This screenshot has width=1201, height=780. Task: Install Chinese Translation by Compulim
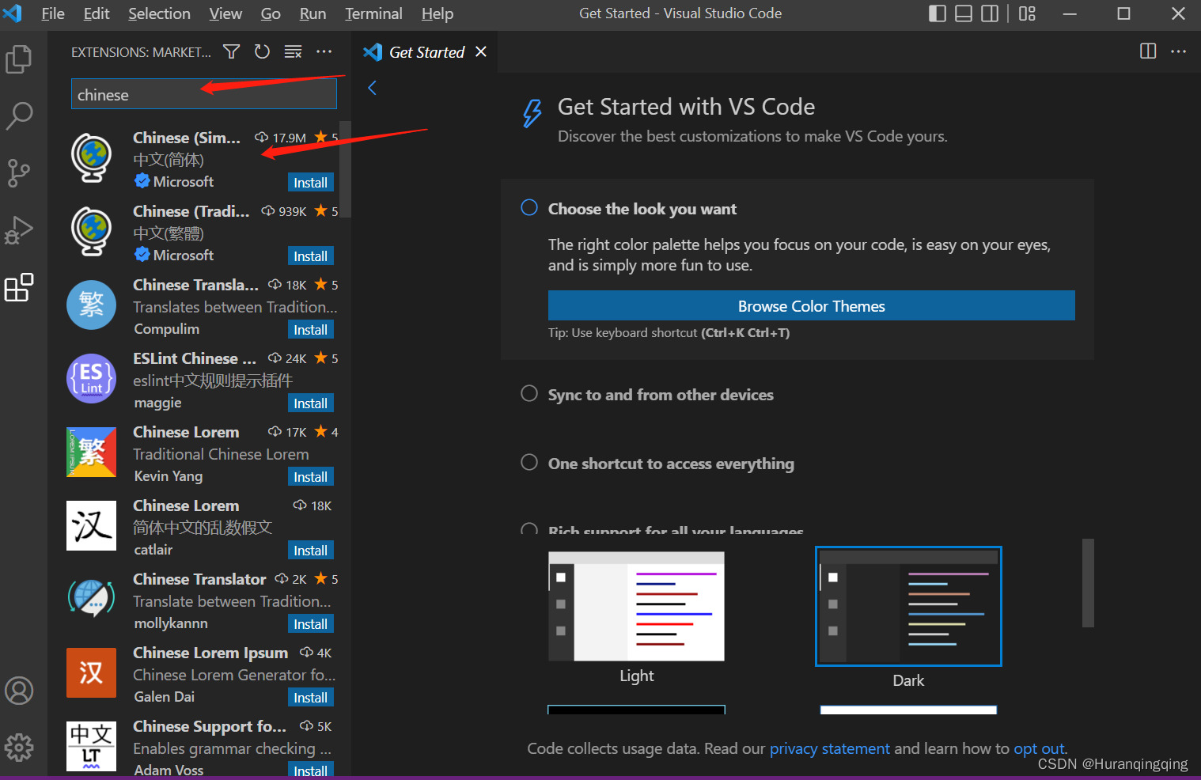[x=310, y=330]
